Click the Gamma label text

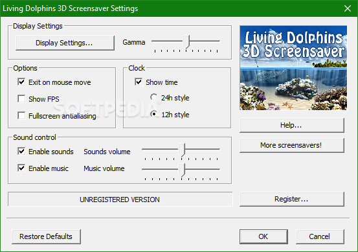tap(134, 43)
